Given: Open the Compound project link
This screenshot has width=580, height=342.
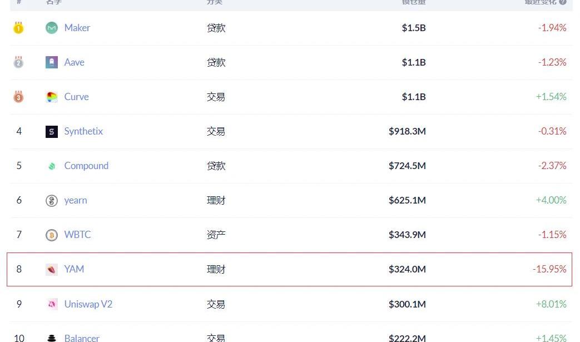Looking at the screenshot, I should (x=86, y=166).
